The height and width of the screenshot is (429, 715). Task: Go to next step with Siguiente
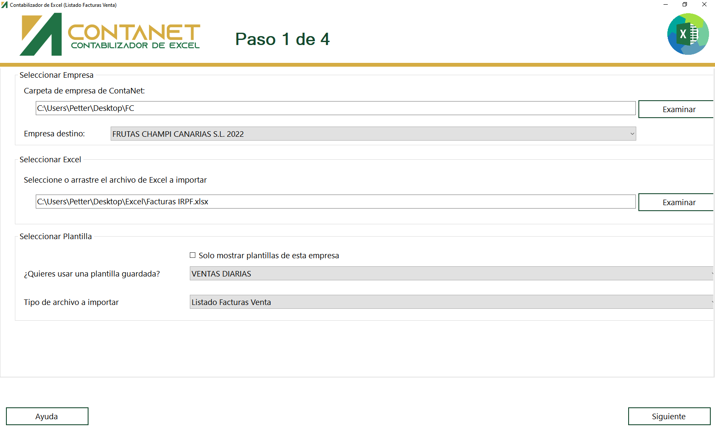click(669, 416)
